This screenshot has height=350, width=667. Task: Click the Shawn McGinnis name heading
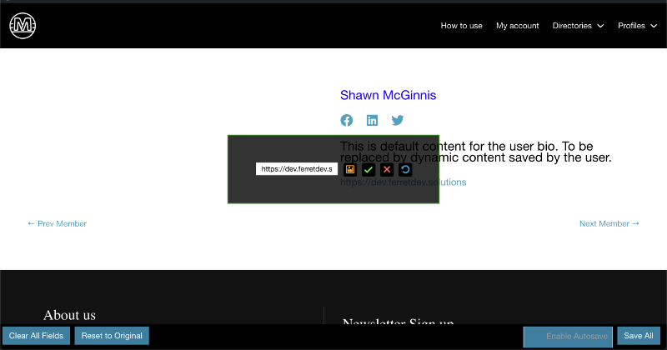point(388,95)
